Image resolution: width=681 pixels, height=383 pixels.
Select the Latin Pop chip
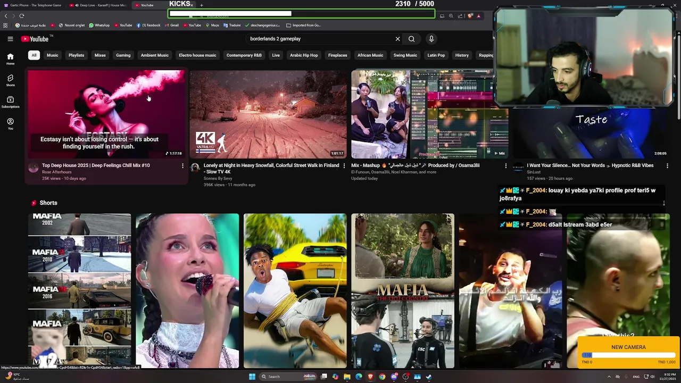pos(436,55)
